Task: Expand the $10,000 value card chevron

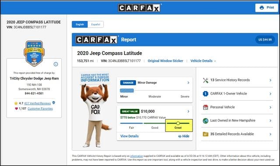Action: click(188, 111)
